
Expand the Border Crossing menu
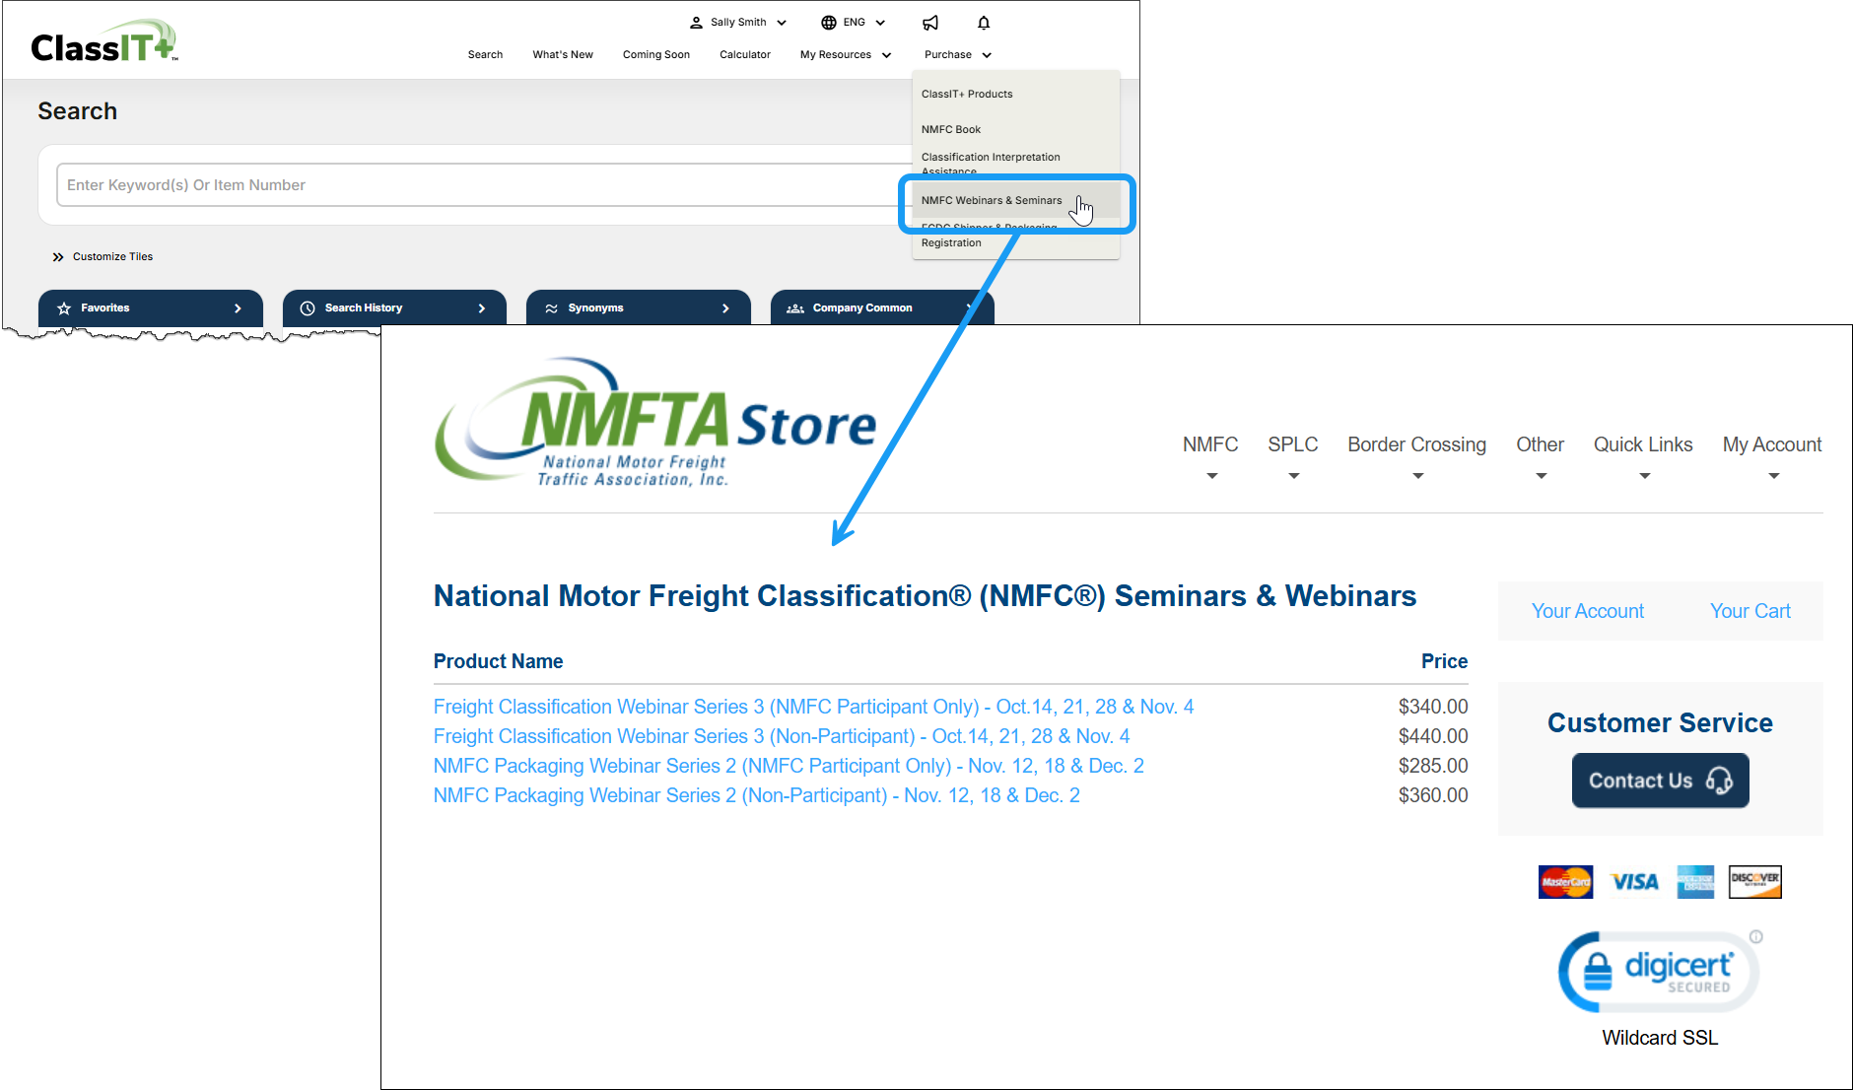click(1416, 444)
